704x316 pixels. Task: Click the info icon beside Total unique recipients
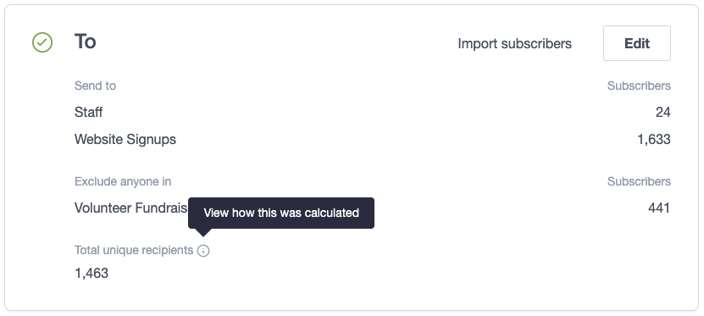203,251
